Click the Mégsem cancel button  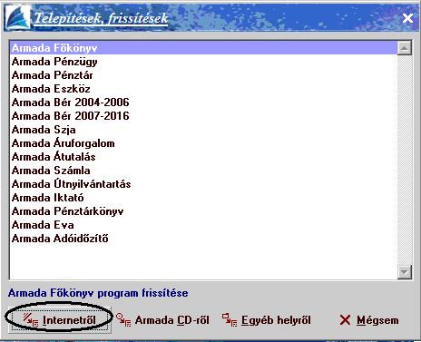pyautogui.click(x=369, y=320)
